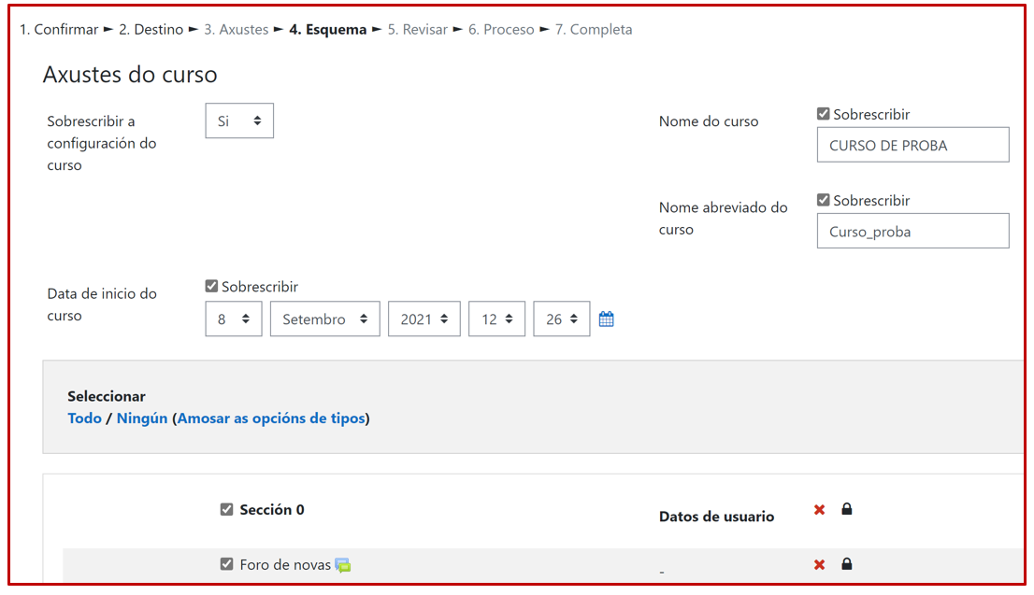Open the month dropdown showing Setembro
This screenshot has width=1034, height=595.
click(x=324, y=319)
